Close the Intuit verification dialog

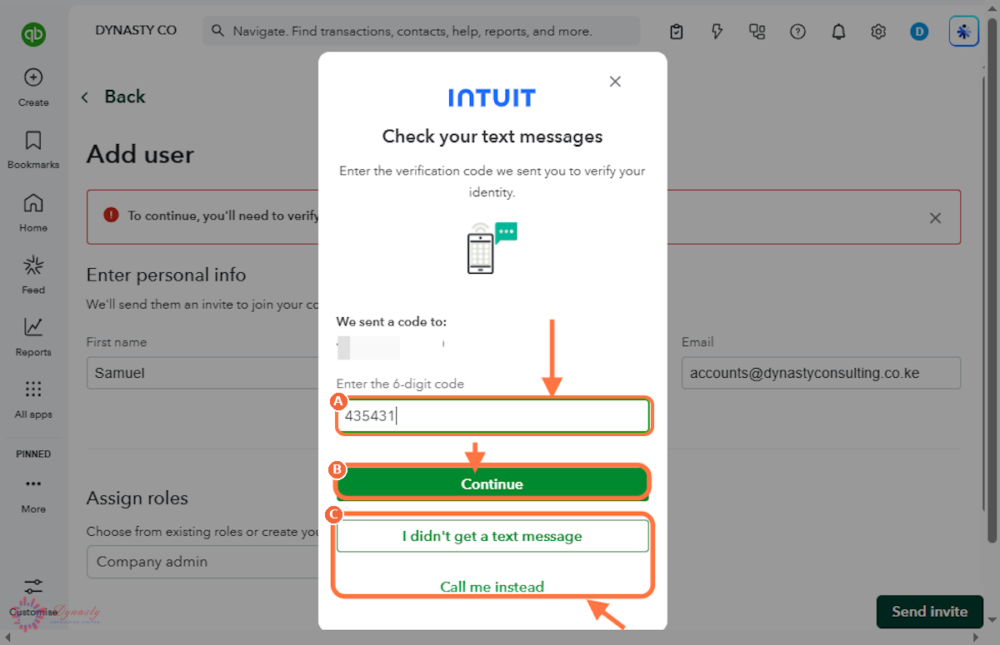pos(615,81)
